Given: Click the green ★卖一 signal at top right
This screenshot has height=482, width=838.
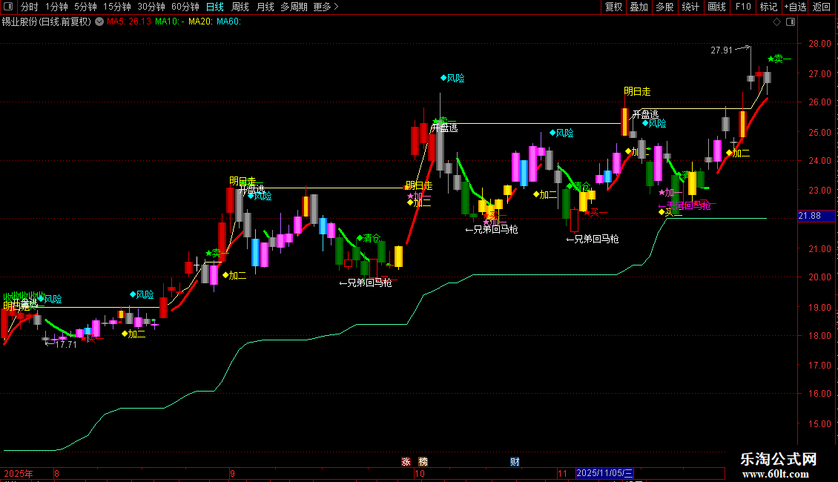Looking at the screenshot, I should [x=779, y=59].
